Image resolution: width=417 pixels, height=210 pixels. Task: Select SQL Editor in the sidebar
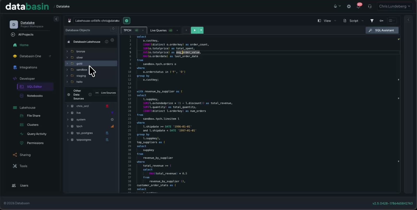coord(35,87)
